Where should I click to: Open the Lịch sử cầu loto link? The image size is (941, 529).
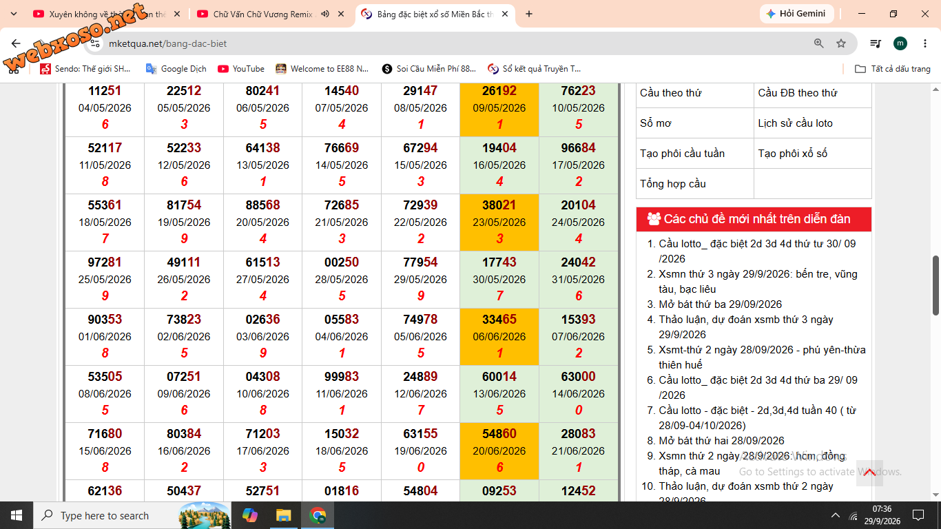click(x=795, y=123)
